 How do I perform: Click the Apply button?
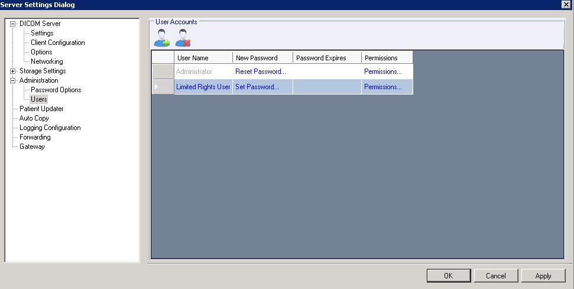coord(543,276)
